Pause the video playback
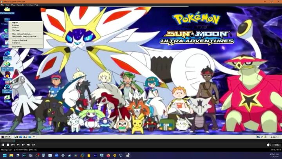 (x=3, y=145)
